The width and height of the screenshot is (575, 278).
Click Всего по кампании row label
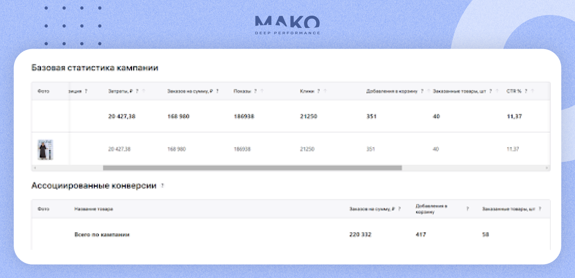coord(102,234)
